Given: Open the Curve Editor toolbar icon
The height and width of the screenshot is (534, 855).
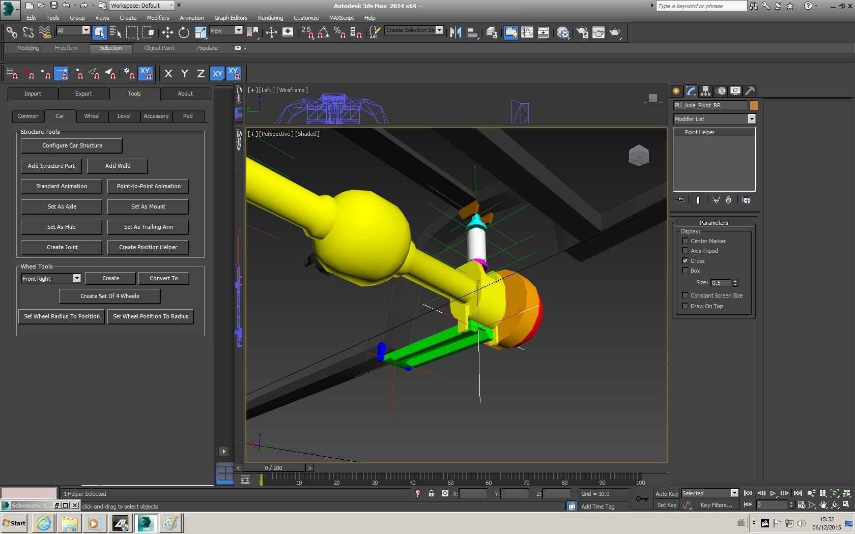Looking at the screenshot, I should coord(527,33).
